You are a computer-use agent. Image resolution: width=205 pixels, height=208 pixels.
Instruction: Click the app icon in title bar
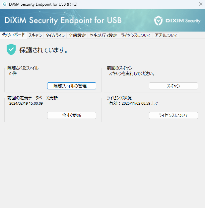(4, 4)
